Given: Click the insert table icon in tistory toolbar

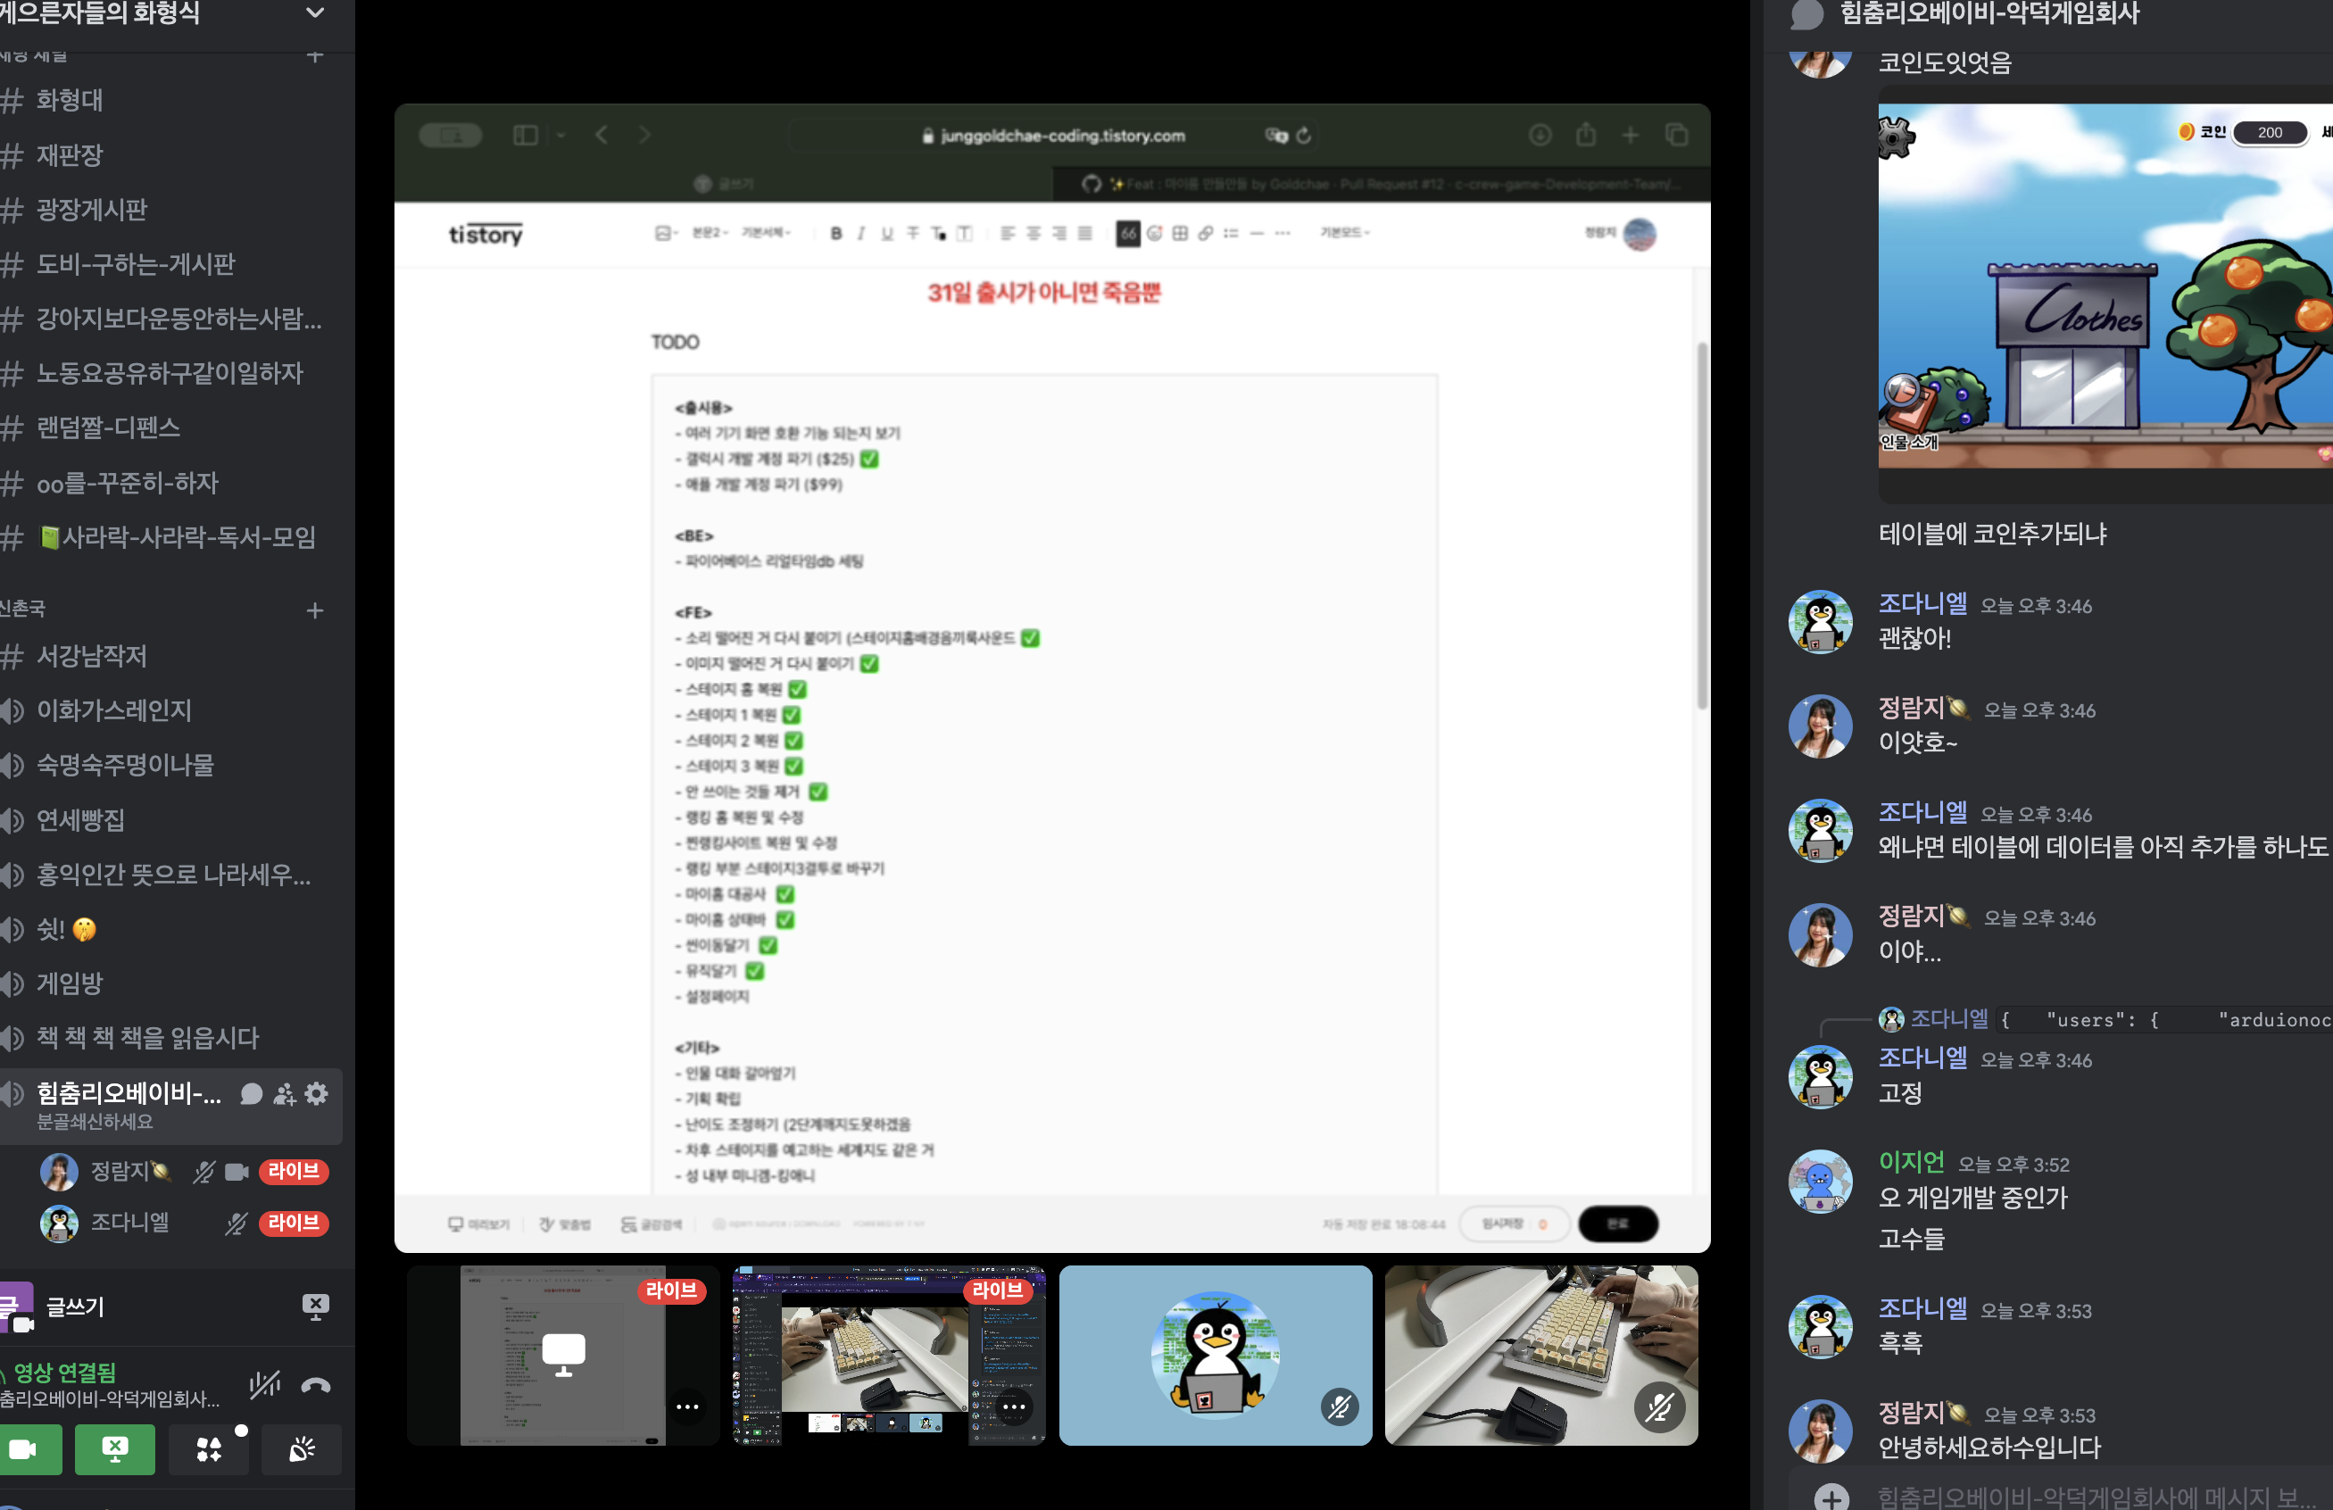Looking at the screenshot, I should pyautogui.click(x=1179, y=233).
